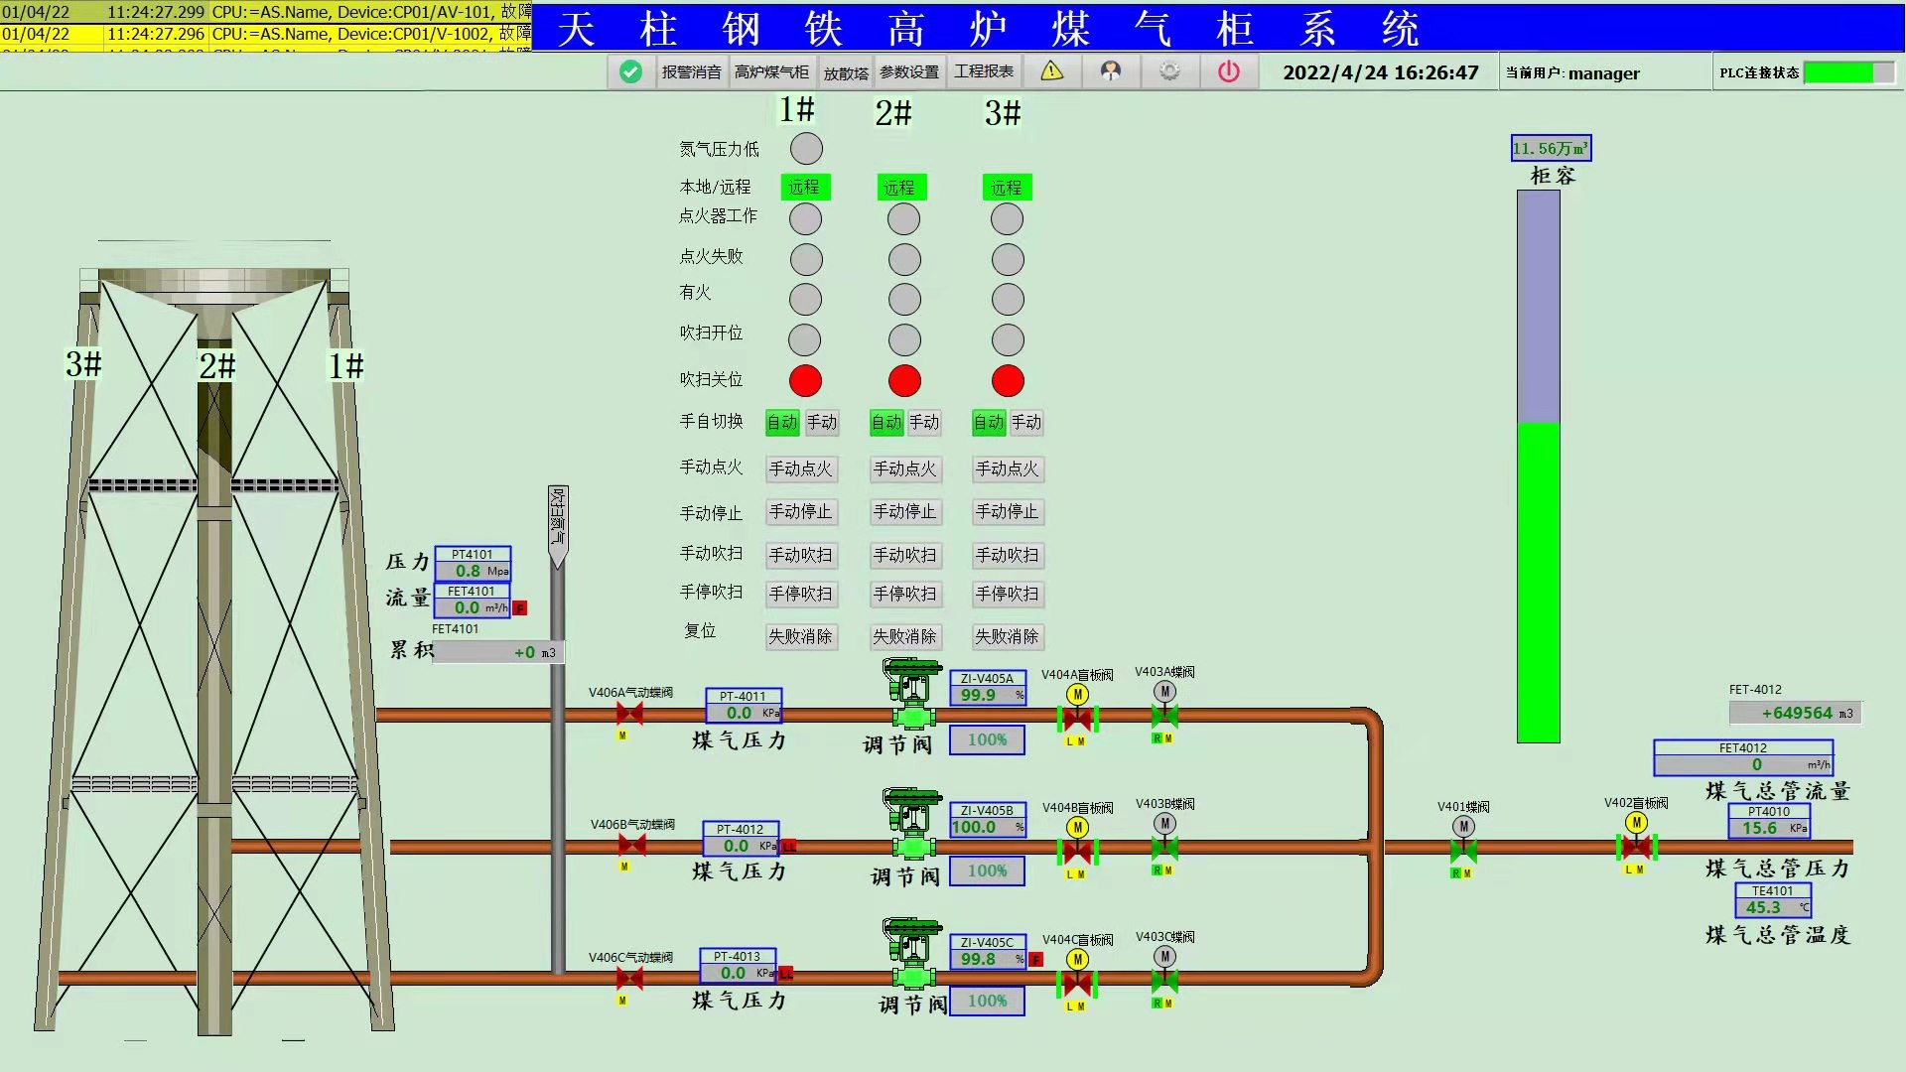Viewport: 1906px width, 1072px height.
Task: Open the 高炉煤气柜 page tab
Action: 771,71
